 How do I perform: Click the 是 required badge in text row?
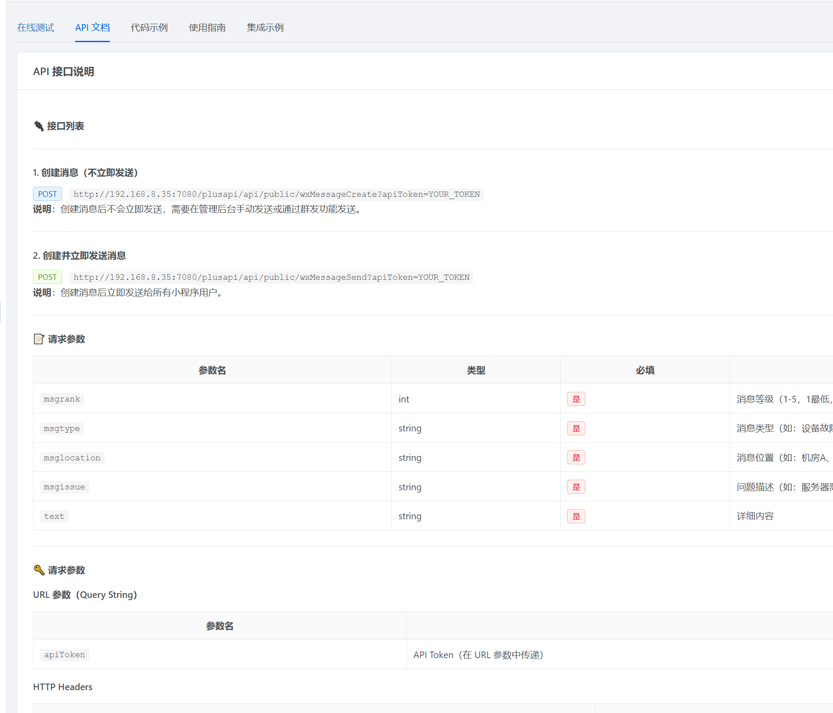pyautogui.click(x=576, y=516)
